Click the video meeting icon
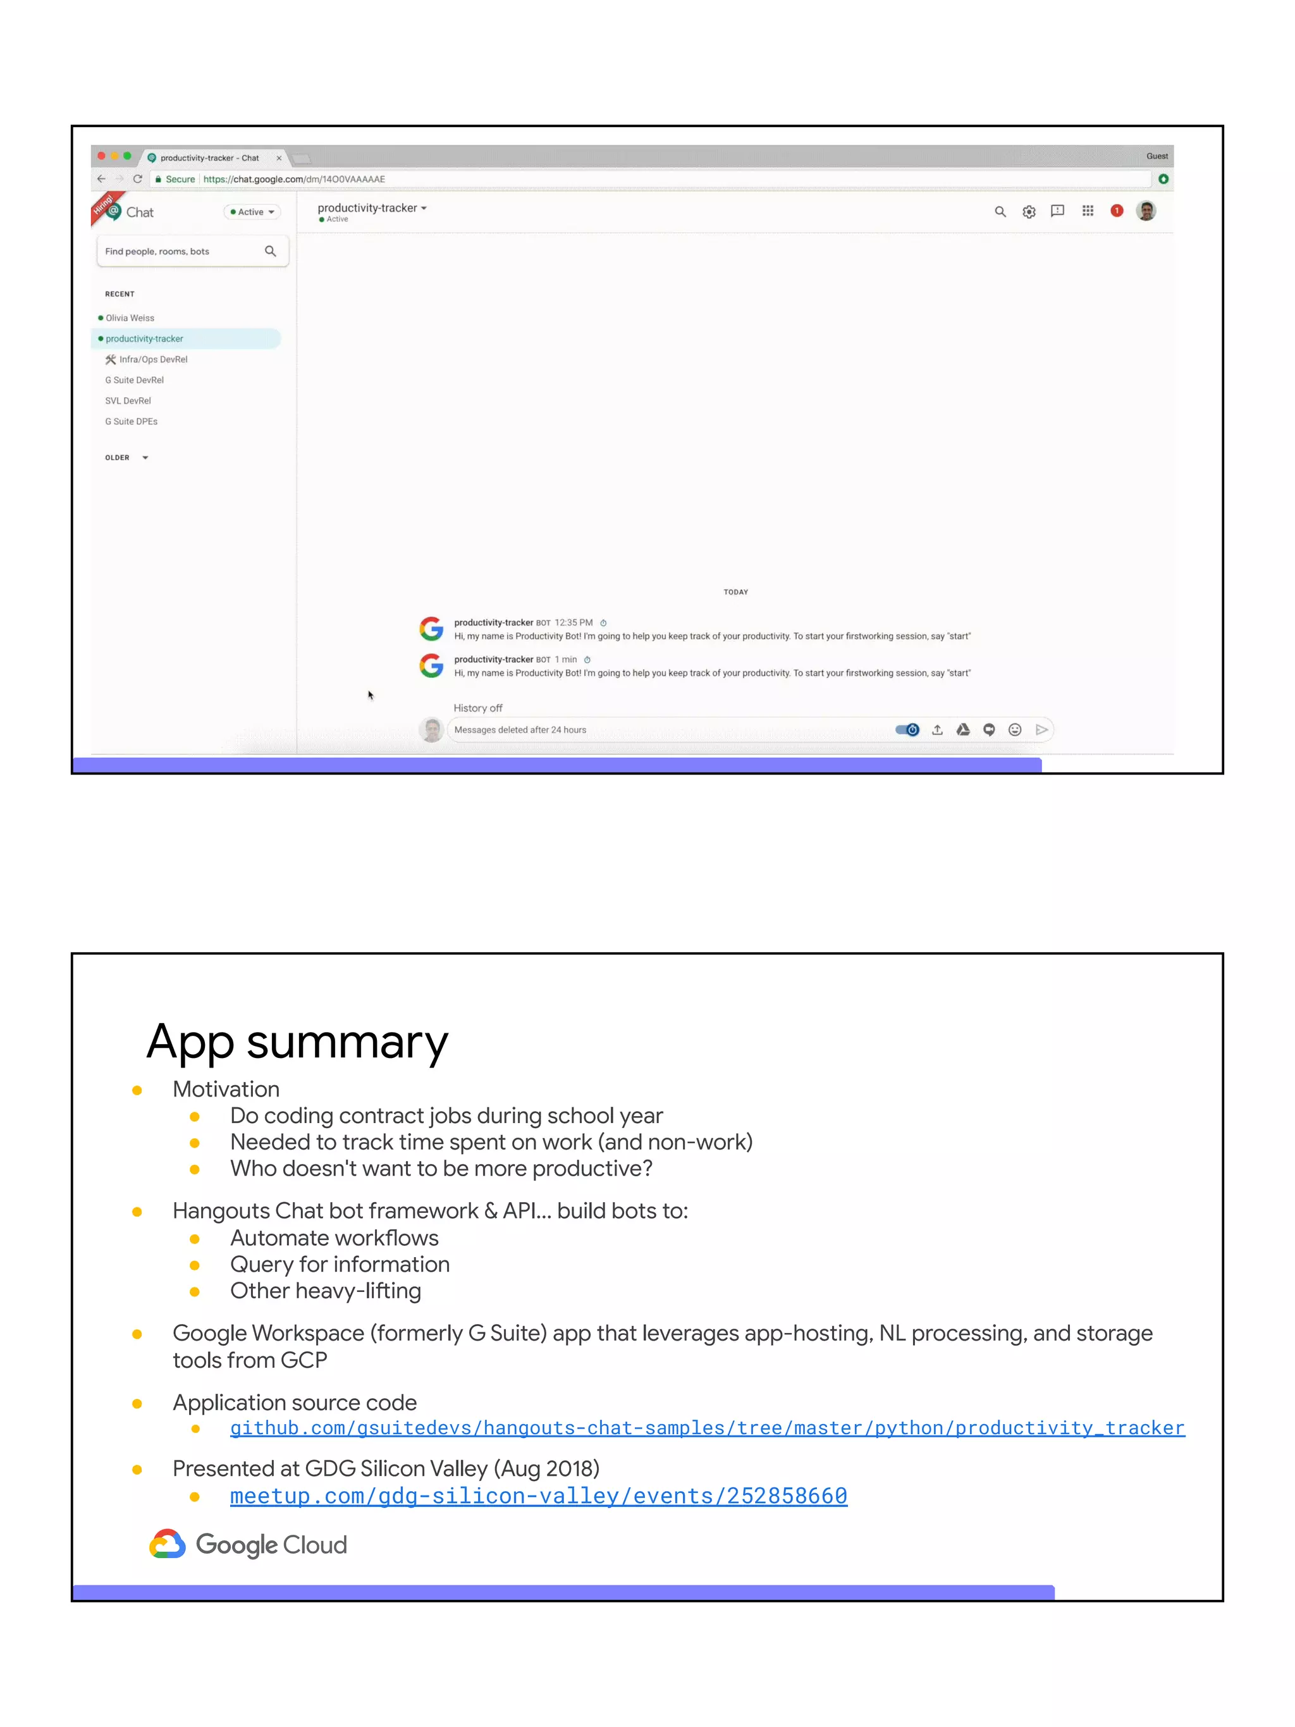 pyautogui.click(x=989, y=730)
